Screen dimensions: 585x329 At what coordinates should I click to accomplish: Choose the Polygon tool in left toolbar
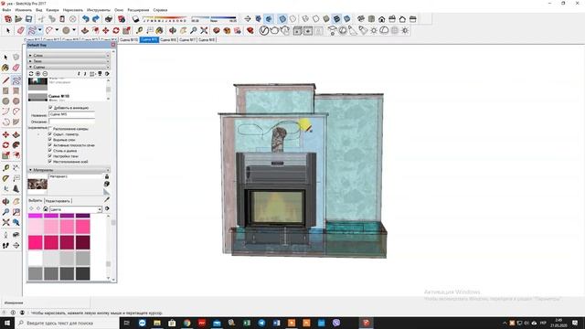point(16,101)
